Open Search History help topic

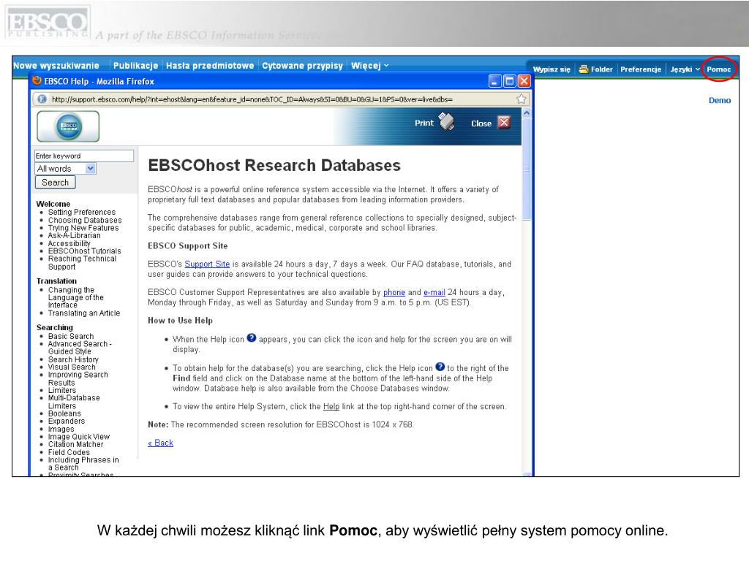tap(73, 359)
